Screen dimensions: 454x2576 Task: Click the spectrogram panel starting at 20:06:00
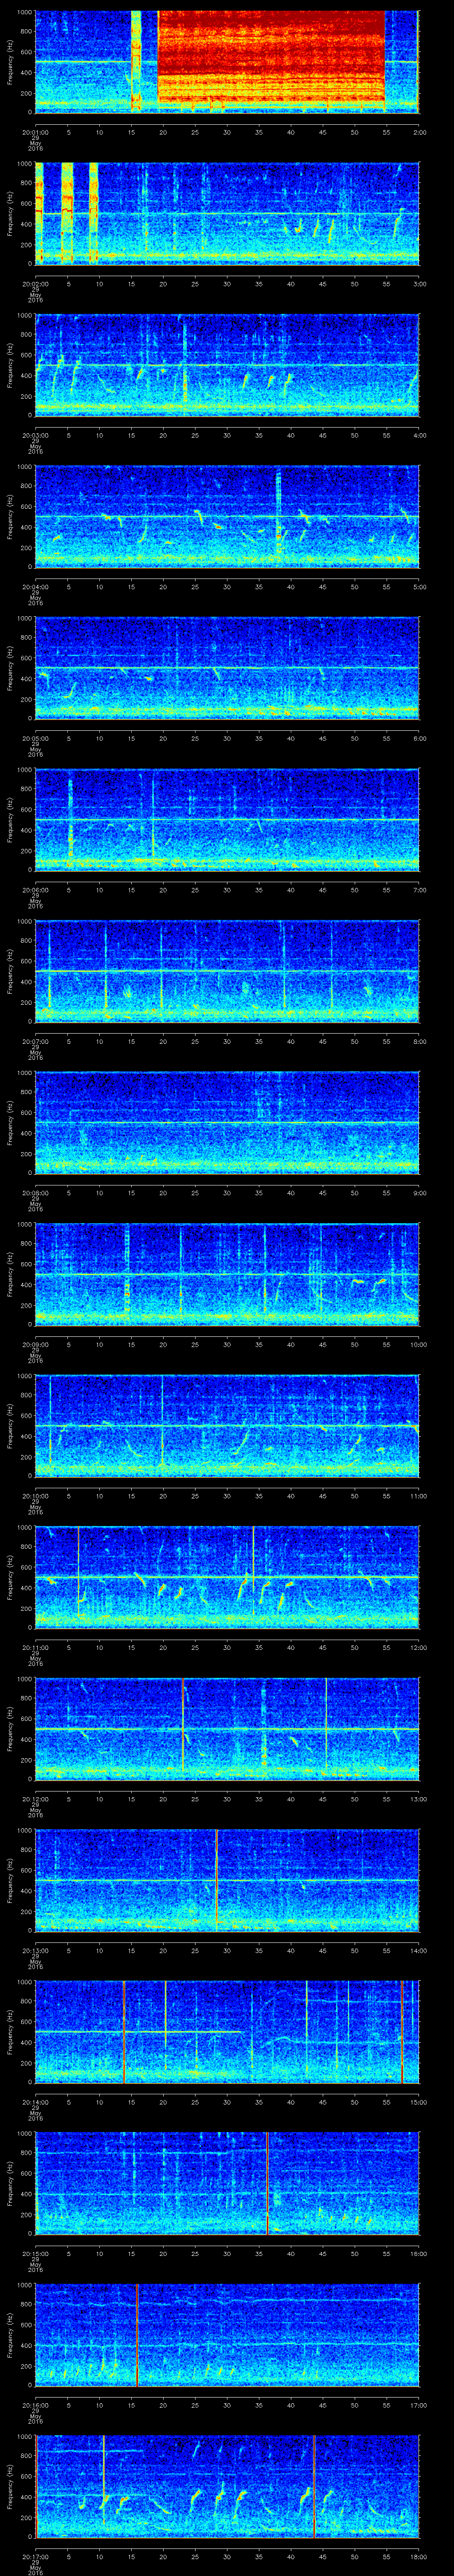(227, 820)
